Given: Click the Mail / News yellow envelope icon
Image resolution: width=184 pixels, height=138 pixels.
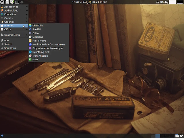Looking at the screenshot, I should [30, 41].
